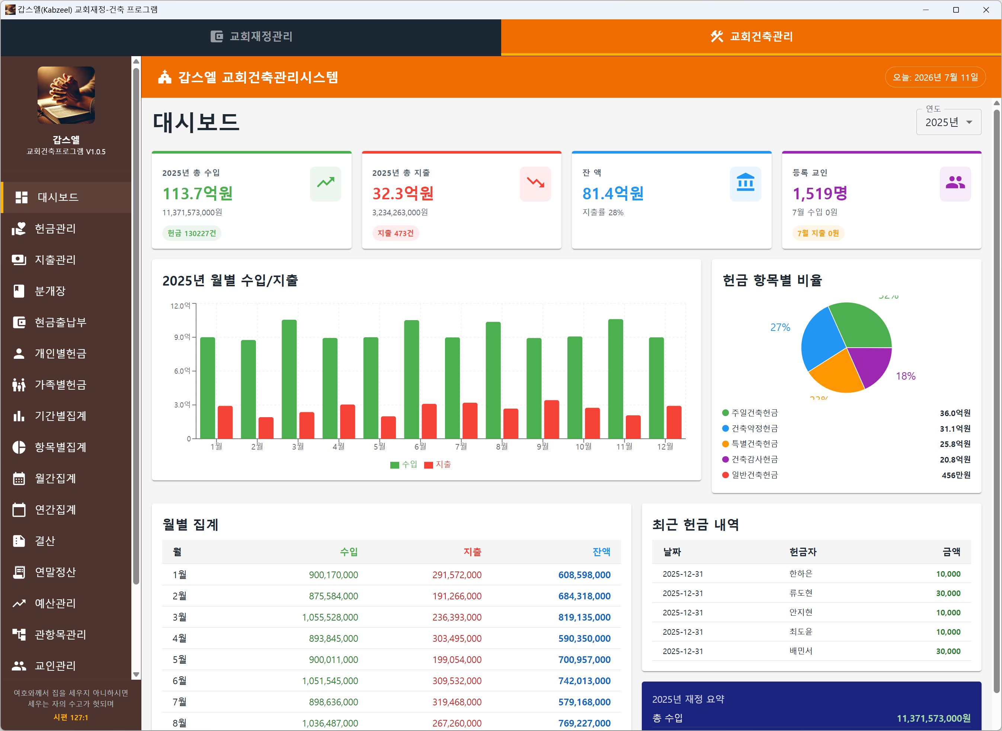
Task: Click the sidebar scrollbar up arrow
Action: (x=137, y=61)
